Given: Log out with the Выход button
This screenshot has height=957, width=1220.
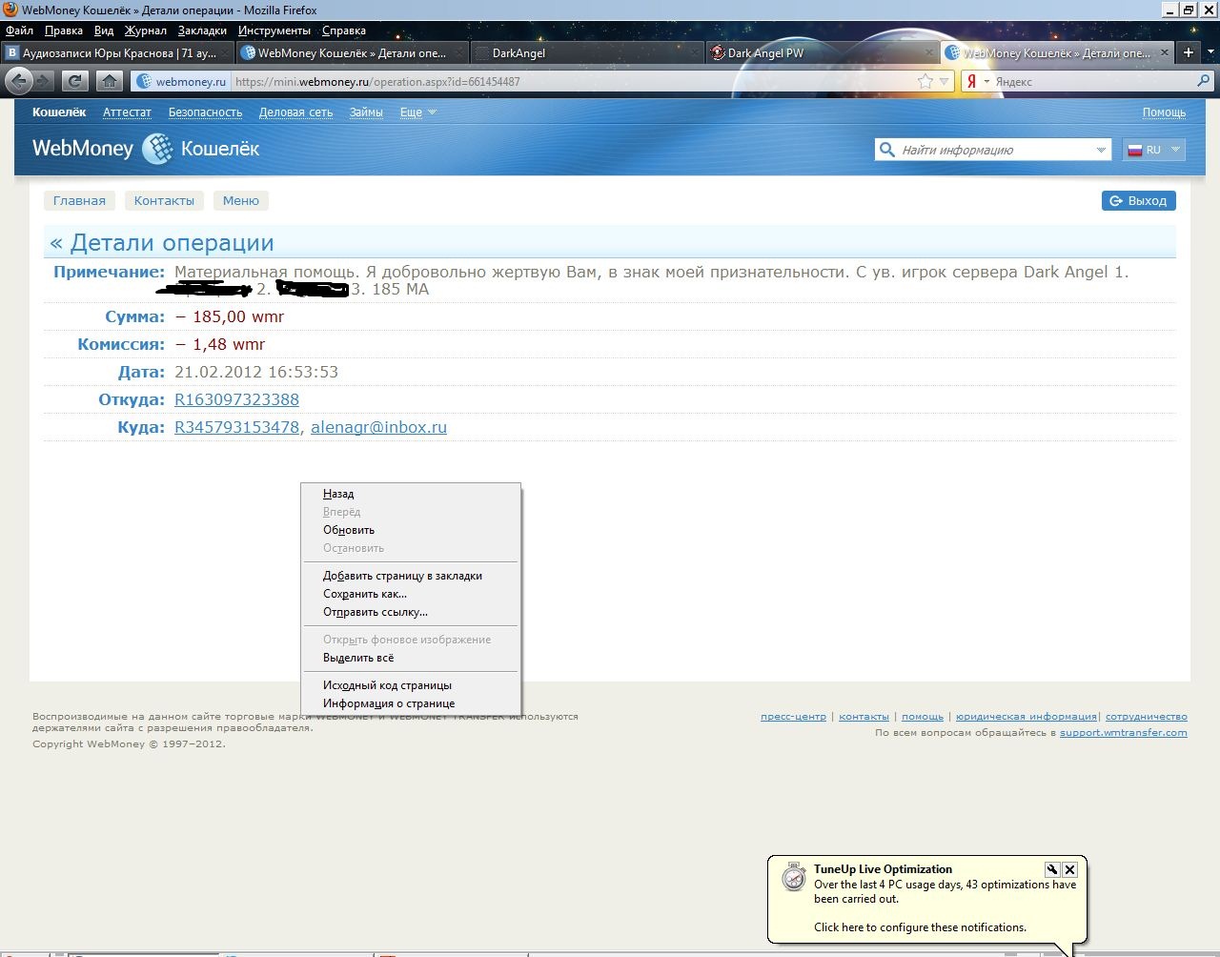Looking at the screenshot, I should pos(1138,200).
